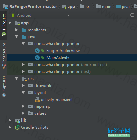Expand the manifests folder
The height and width of the screenshot is (140, 137).
(17, 30)
